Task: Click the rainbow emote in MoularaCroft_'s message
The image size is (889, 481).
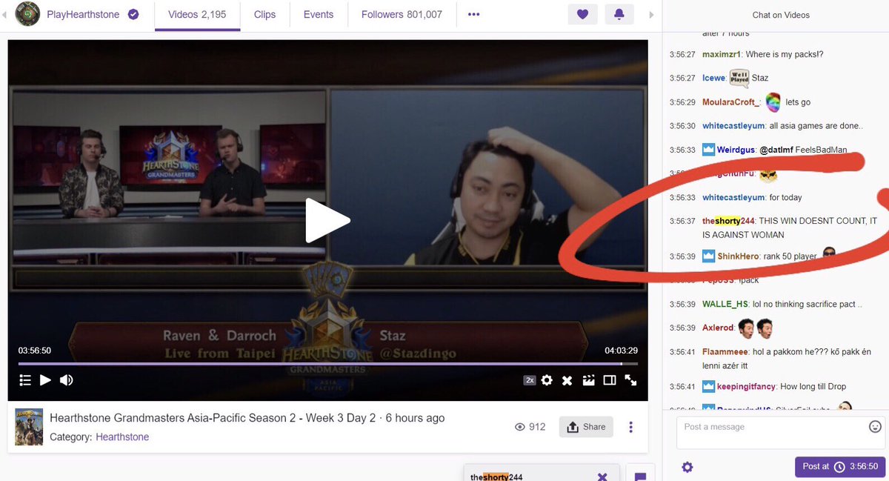Action: point(773,102)
